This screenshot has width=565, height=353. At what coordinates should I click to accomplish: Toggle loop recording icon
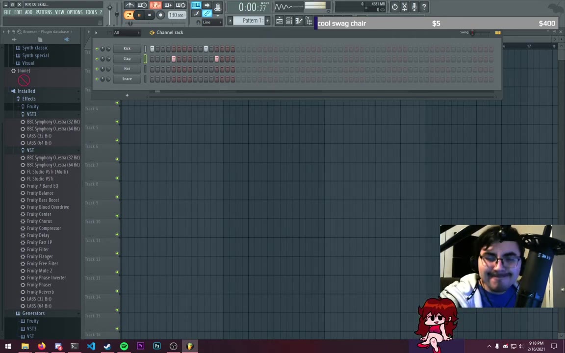pyautogui.click(x=180, y=5)
